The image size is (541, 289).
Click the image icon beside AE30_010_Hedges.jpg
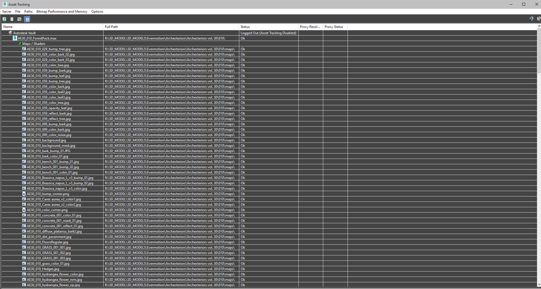pyautogui.click(x=24, y=269)
